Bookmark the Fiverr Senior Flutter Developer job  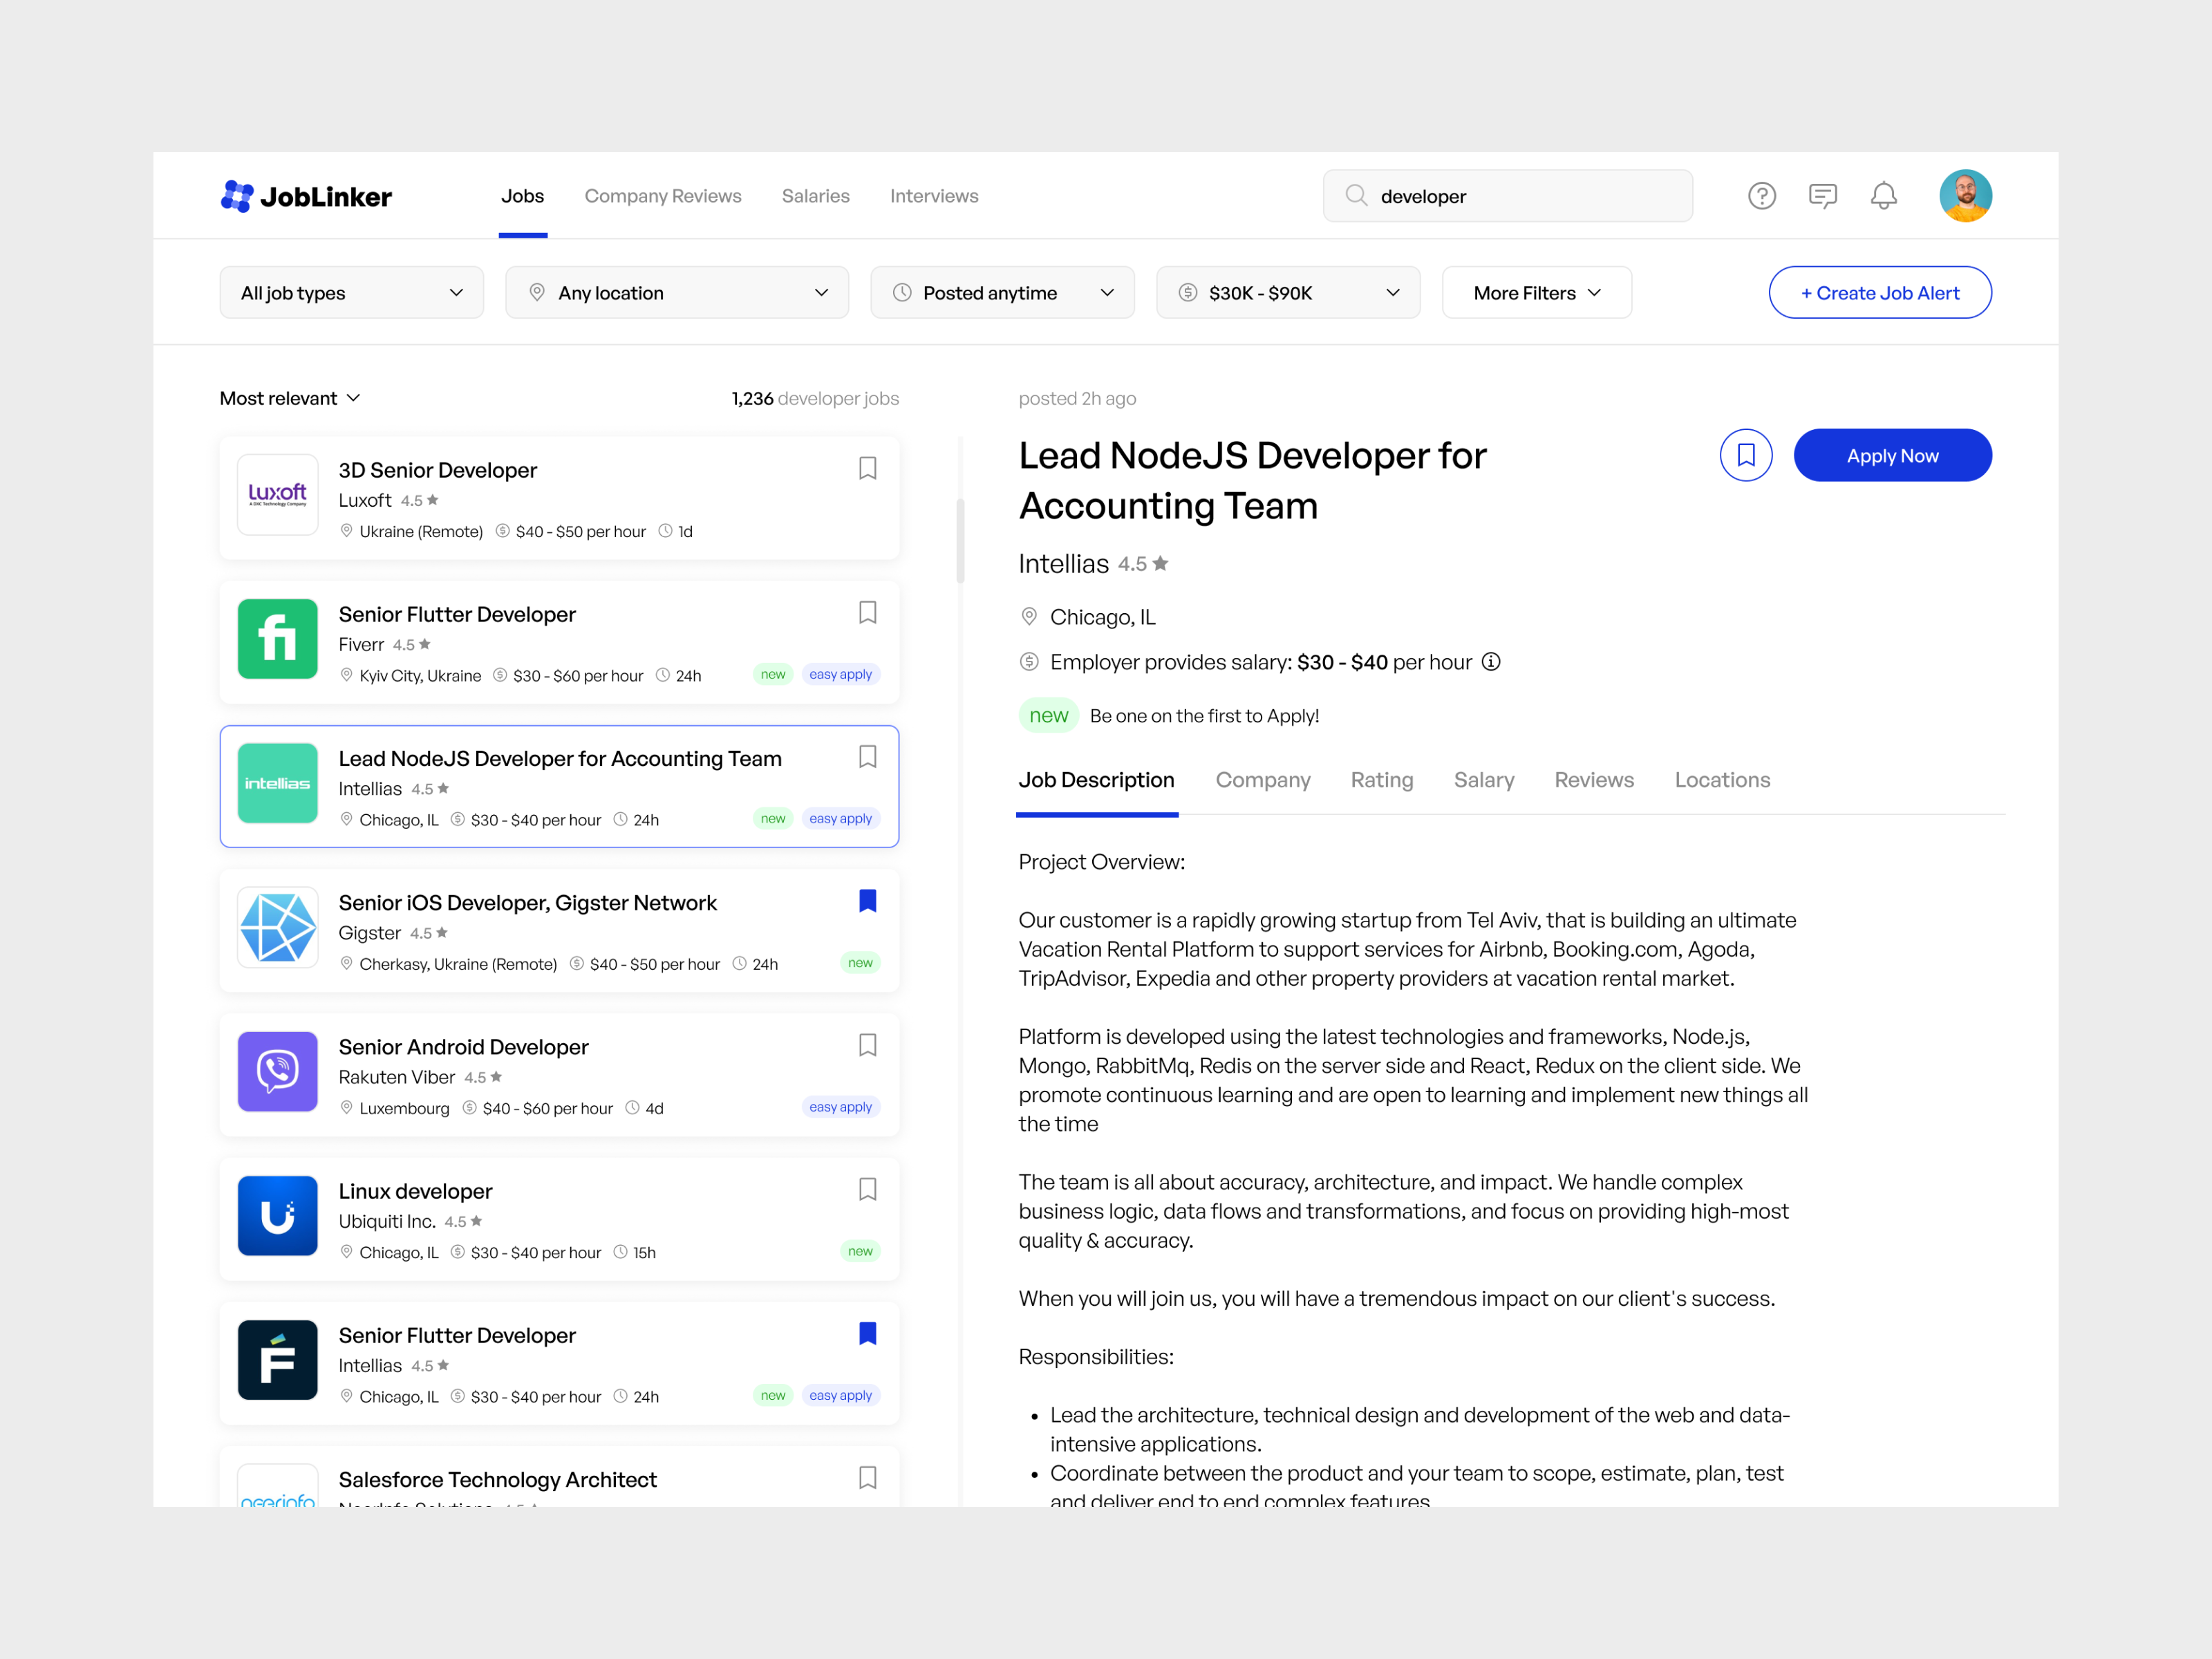pos(867,613)
